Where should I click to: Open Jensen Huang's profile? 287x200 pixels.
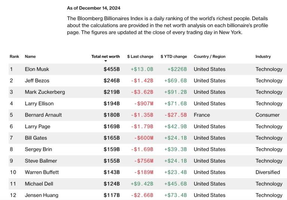coord(41,195)
